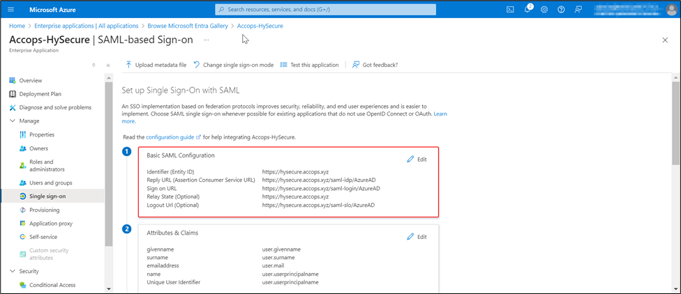Open the hamburger portal menu

click(x=10, y=9)
